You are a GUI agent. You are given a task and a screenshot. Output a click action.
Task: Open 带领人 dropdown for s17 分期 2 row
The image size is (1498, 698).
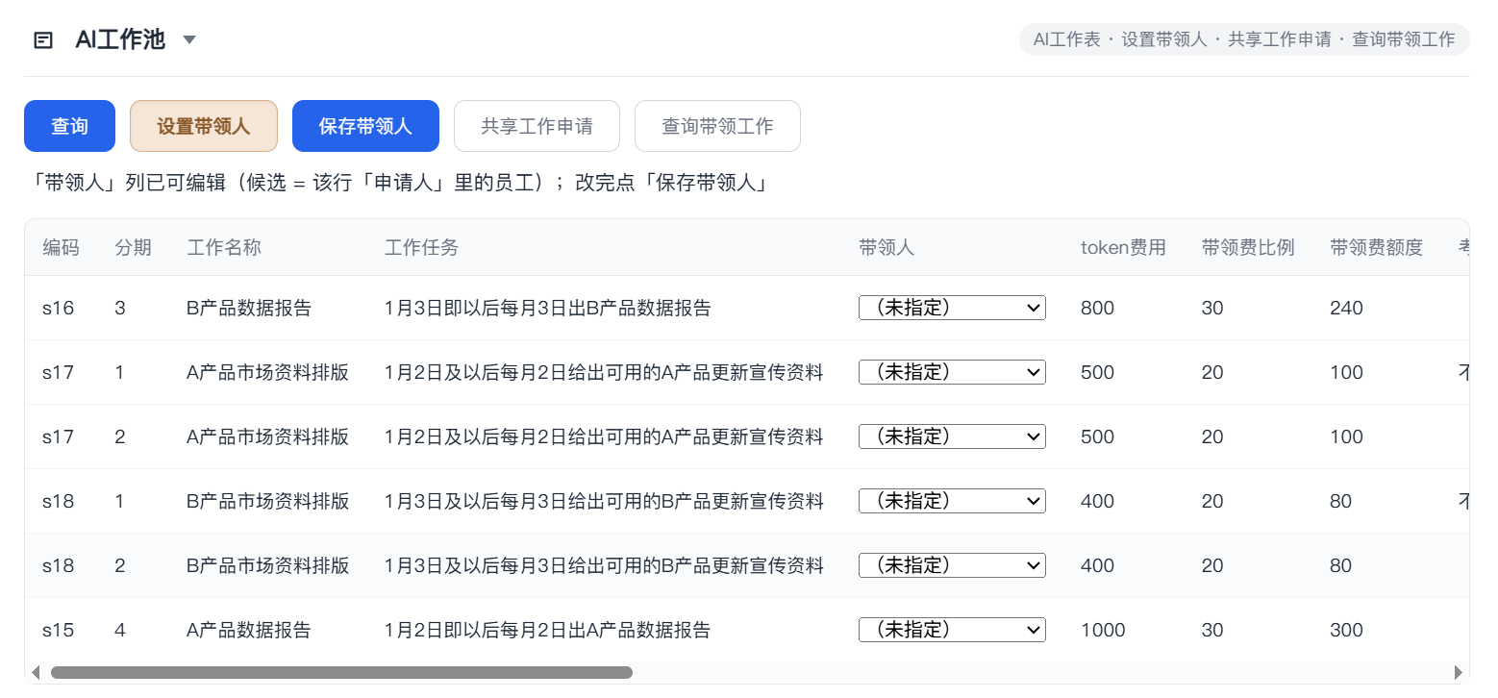(952, 436)
